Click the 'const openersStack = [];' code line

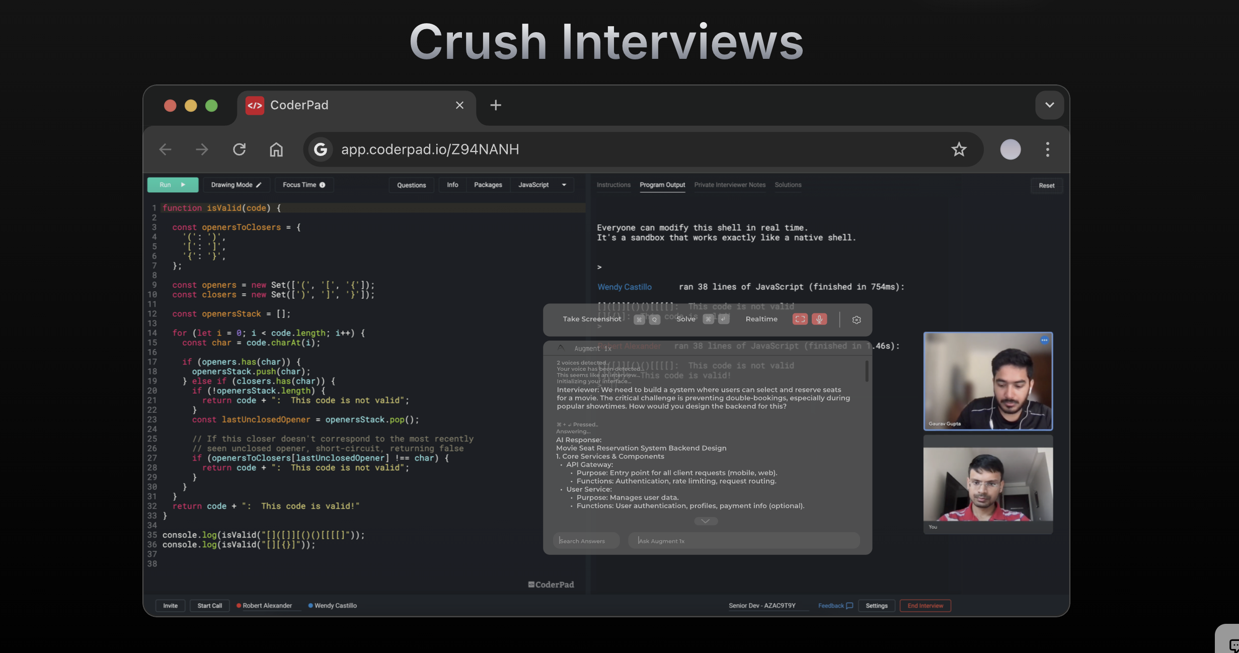(x=231, y=314)
